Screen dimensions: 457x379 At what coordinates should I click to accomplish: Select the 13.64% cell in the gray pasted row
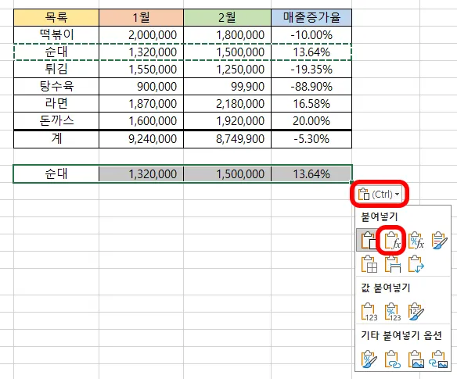(x=311, y=174)
